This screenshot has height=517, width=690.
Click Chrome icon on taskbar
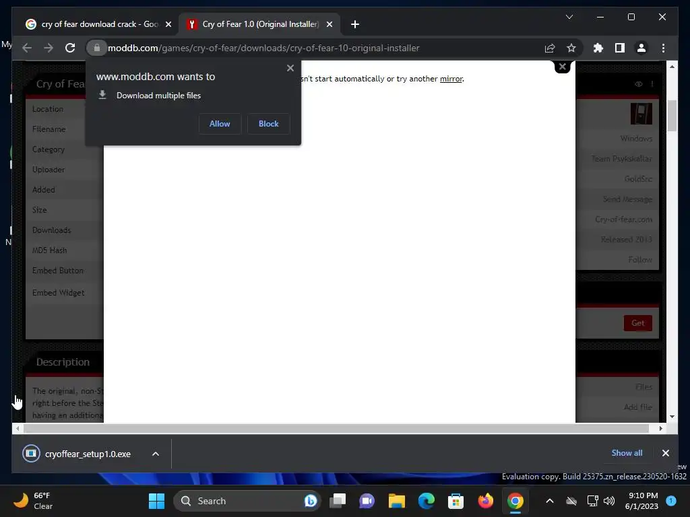(x=515, y=501)
